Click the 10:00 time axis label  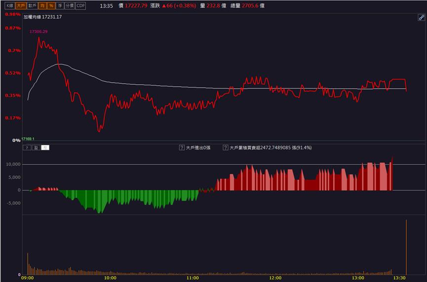pos(110,278)
